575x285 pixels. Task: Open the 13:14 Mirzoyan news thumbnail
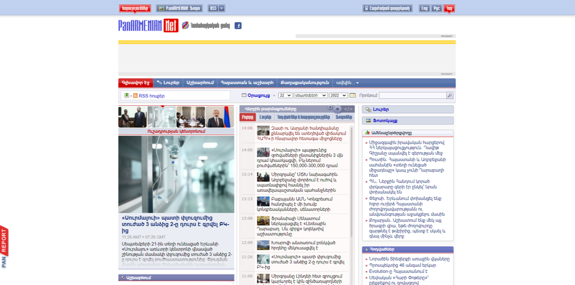tap(263, 177)
